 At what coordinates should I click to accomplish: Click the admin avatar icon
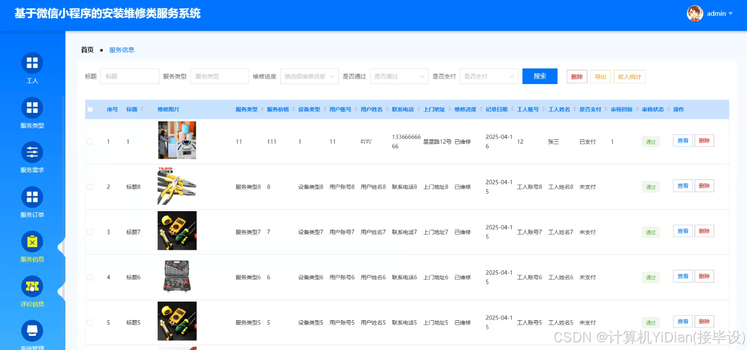pos(694,13)
